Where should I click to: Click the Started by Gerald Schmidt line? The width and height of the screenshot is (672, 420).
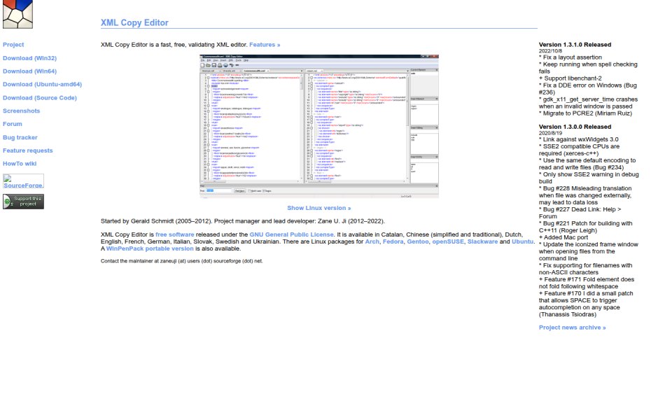pyautogui.click(x=243, y=221)
